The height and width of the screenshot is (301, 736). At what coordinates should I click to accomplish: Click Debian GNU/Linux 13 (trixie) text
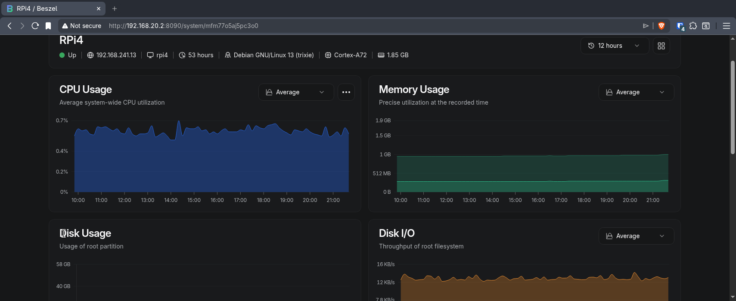[273, 55]
